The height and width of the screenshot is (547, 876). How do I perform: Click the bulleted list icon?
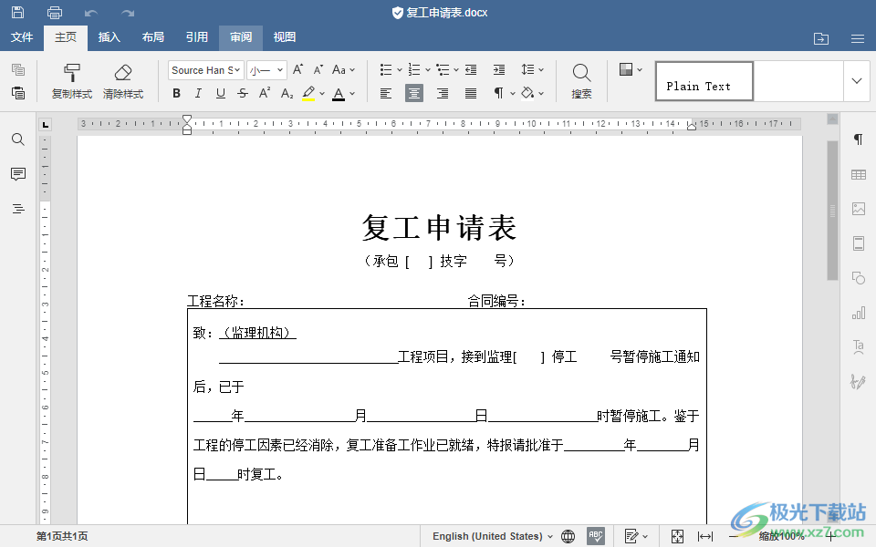coord(385,70)
